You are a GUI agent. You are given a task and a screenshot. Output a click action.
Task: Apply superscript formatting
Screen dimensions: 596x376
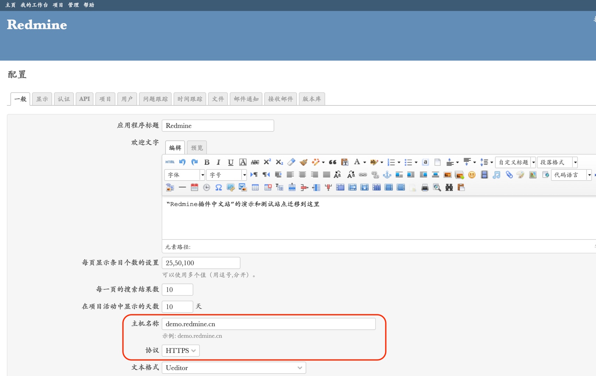tap(267, 162)
